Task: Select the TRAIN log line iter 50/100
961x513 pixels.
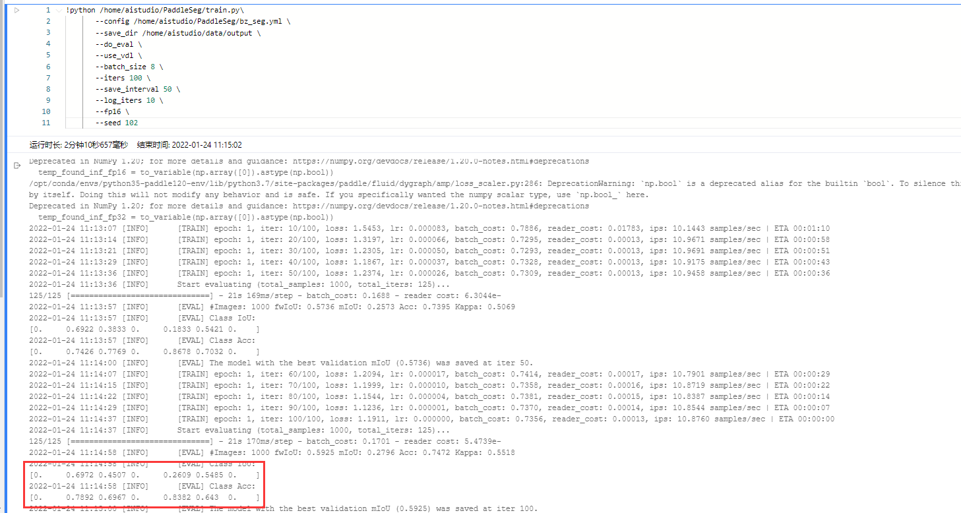Action: coord(429,273)
